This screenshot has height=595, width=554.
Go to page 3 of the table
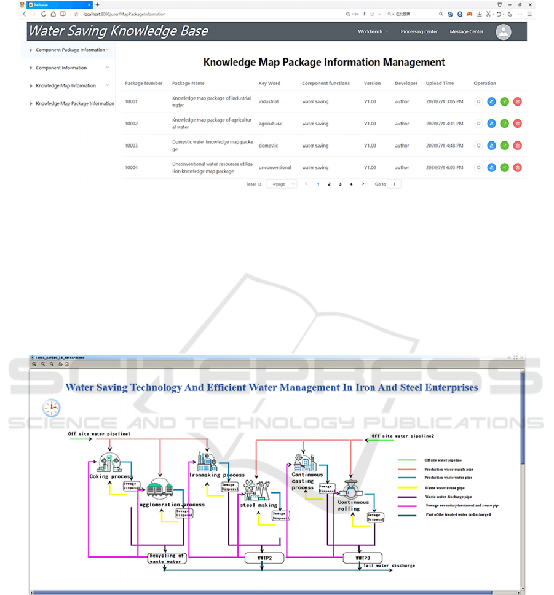[x=340, y=184]
